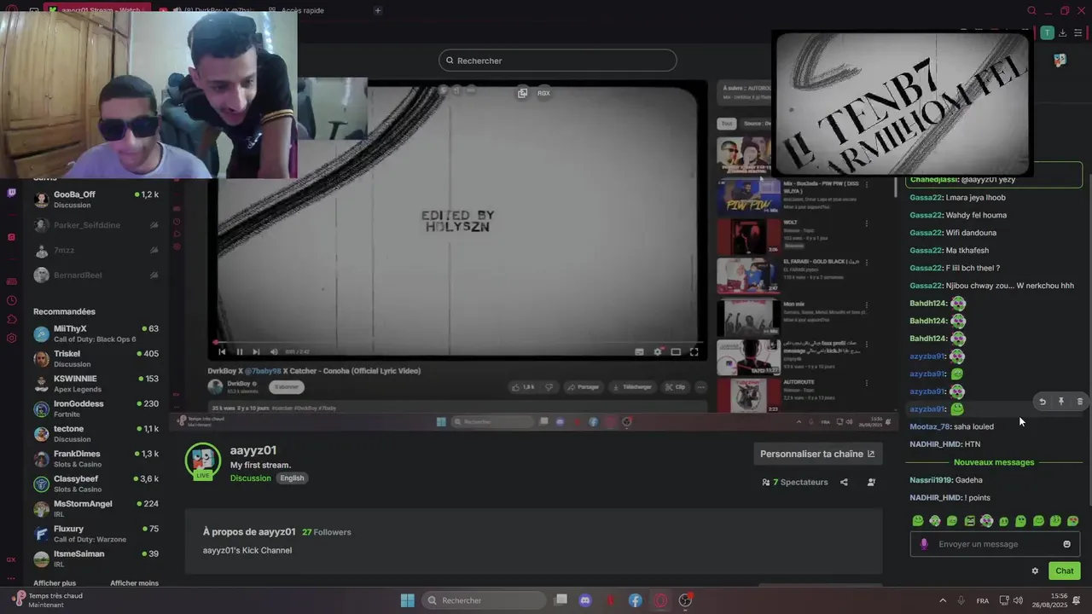Expand list with Afficher plus

[55, 583]
